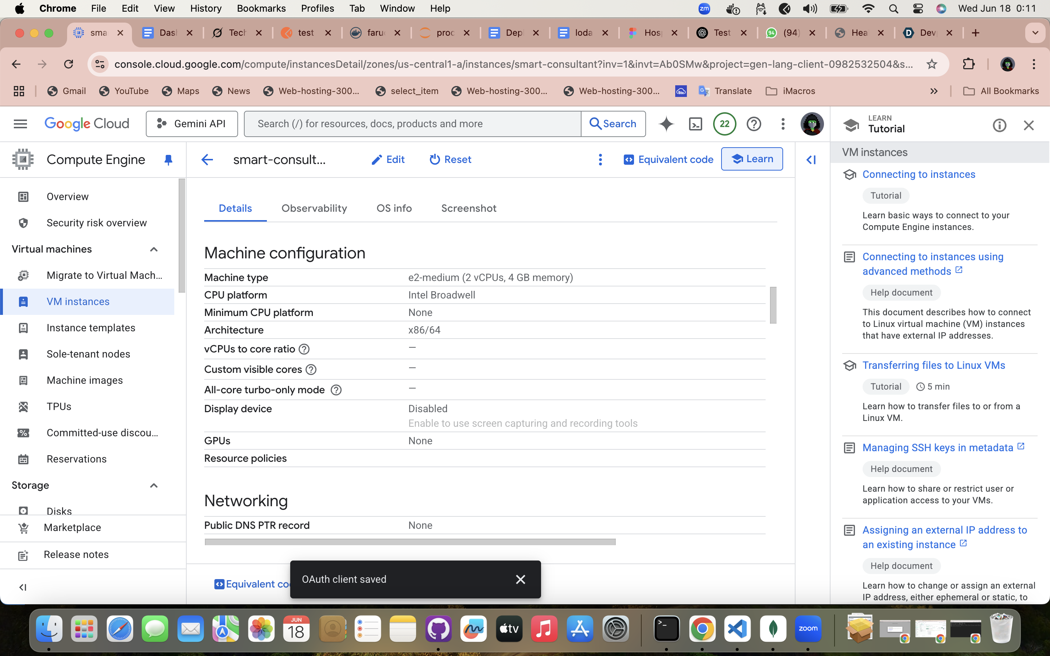Collapse the left navigation sidebar
Viewport: 1050px width, 656px height.
pos(23,587)
